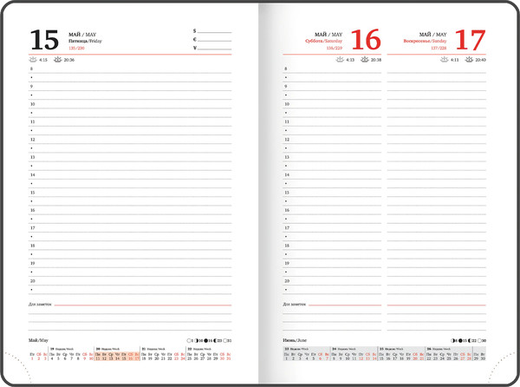Screen dimensions: 520x387
Task: Click the Май/May mini calendar title
Action: tap(39, 339)
